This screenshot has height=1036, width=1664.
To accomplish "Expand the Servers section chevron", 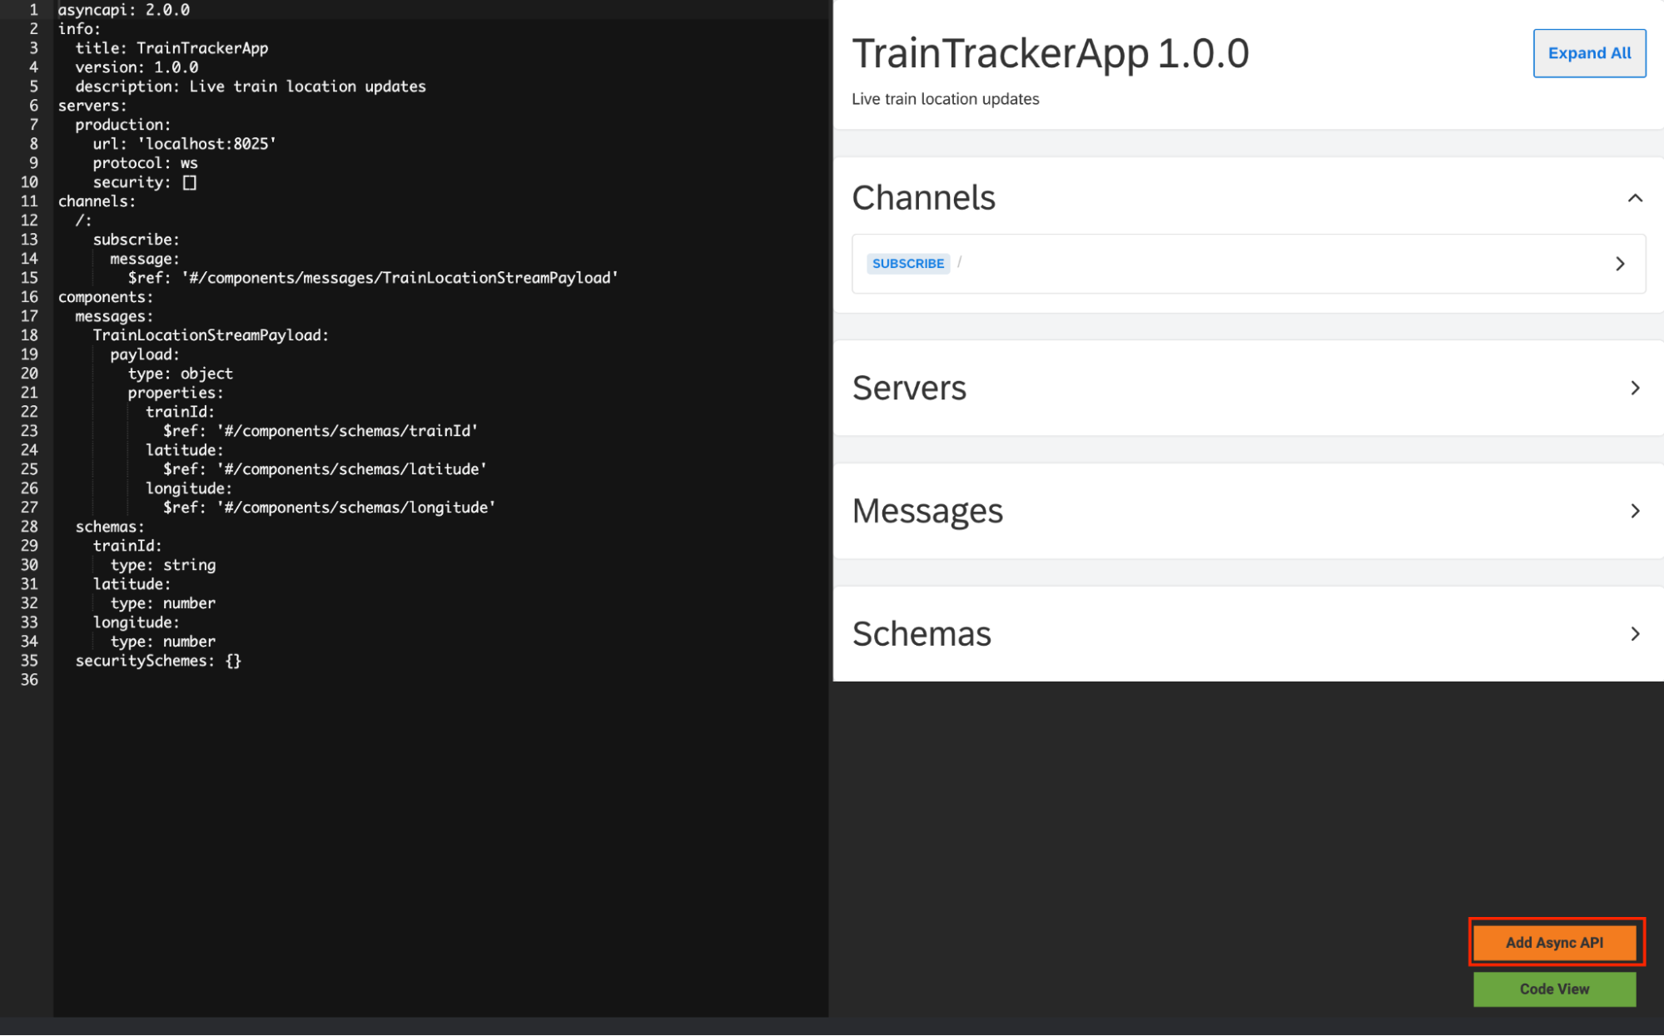I will coord(1634,388).
